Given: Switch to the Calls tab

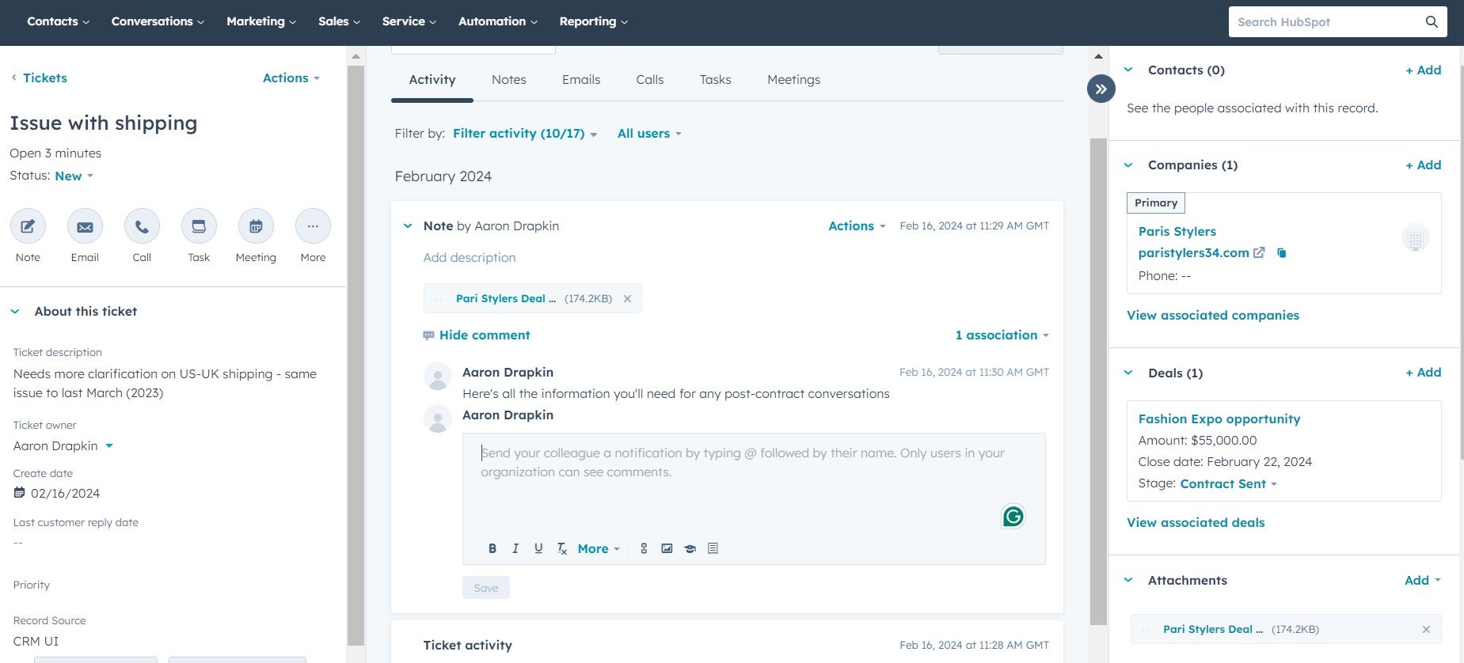Looking at the screenshot, I should pos(650,80).
